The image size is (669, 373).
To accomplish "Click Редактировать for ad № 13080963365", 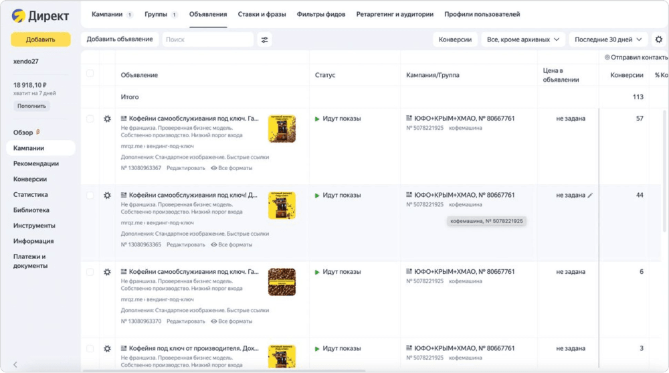I will click(185, 244).
